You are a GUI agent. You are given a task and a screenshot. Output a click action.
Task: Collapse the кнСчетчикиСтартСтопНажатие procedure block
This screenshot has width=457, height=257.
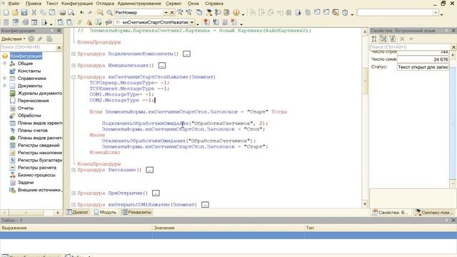74,77
